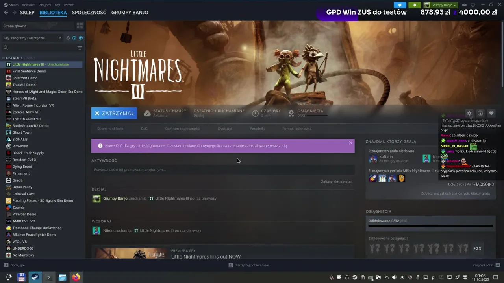Click the activity status input field
The image size is (504, 283).
[223, 170]
